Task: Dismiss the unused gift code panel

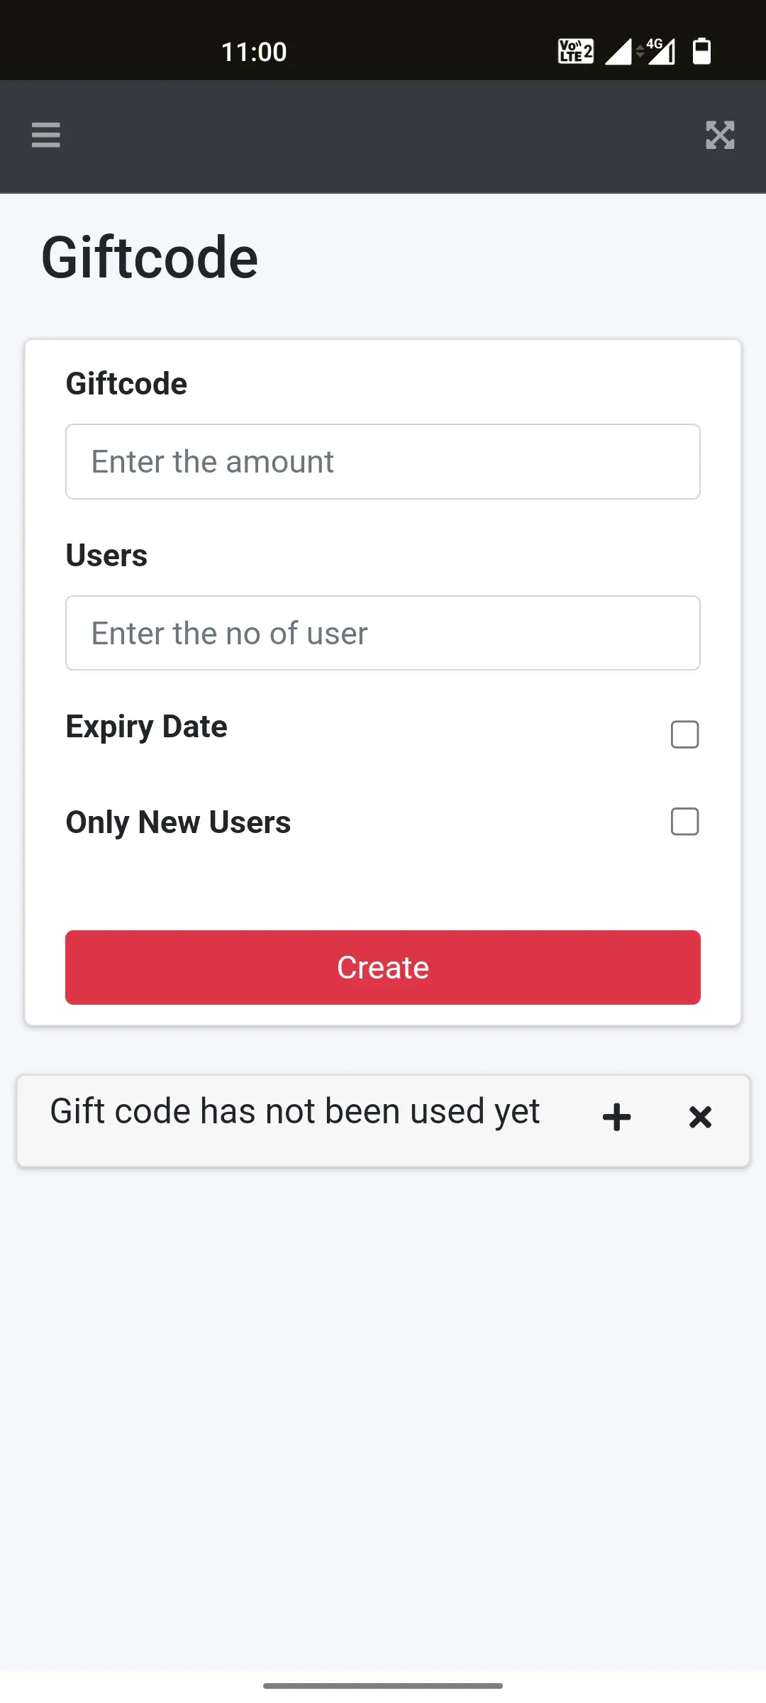Action: [x=700, y=1117]
